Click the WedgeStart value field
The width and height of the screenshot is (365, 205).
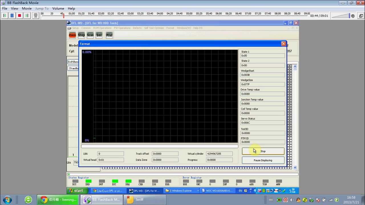[263, 75]
